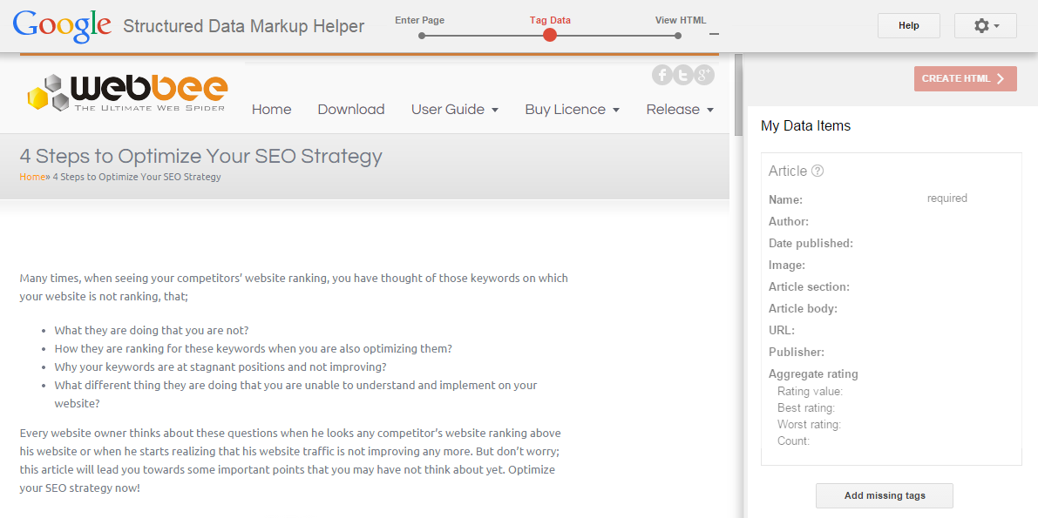Click the 'Author:' data item label
The height and width of the screenshot is (518, 1038).
789,222
